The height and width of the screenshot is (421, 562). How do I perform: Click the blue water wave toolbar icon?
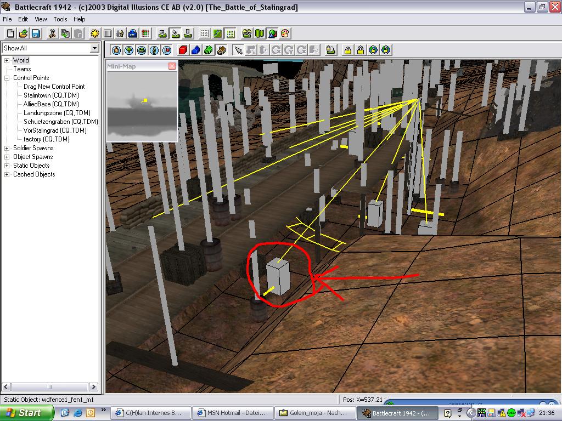tap(133, 33)
